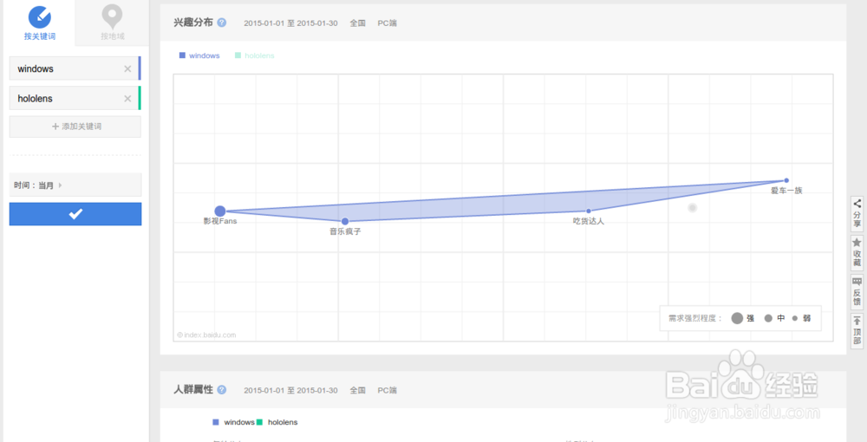Click PC端 in the 人群属性 header

click(x=387, y=390)
